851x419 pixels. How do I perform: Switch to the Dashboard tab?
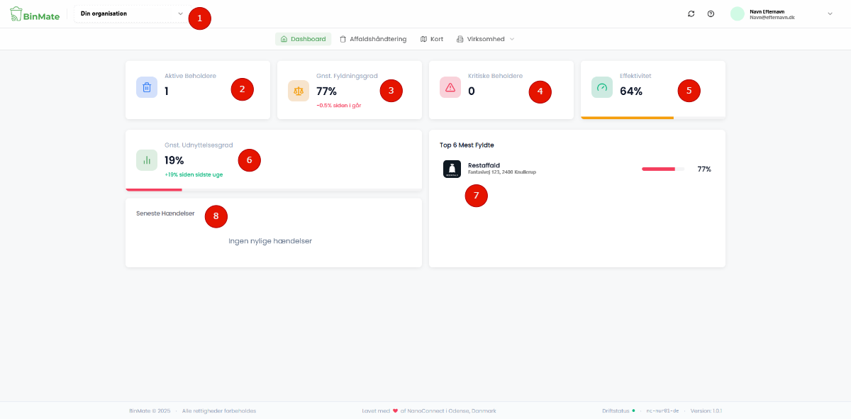[x=303, y=39]
